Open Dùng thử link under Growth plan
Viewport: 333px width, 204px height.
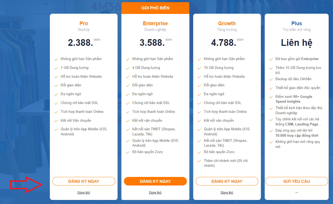(x=227, y=192)
